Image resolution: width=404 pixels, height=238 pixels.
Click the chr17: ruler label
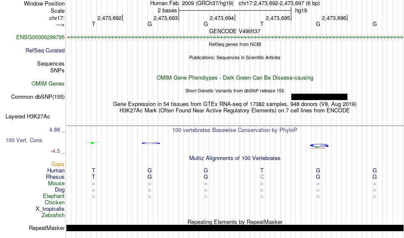57,18
